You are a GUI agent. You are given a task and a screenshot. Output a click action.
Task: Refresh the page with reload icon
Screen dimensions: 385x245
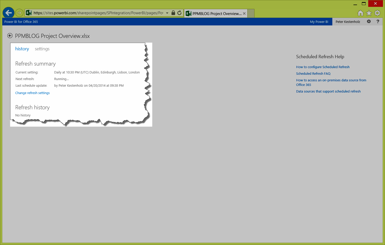click(179, 13)
